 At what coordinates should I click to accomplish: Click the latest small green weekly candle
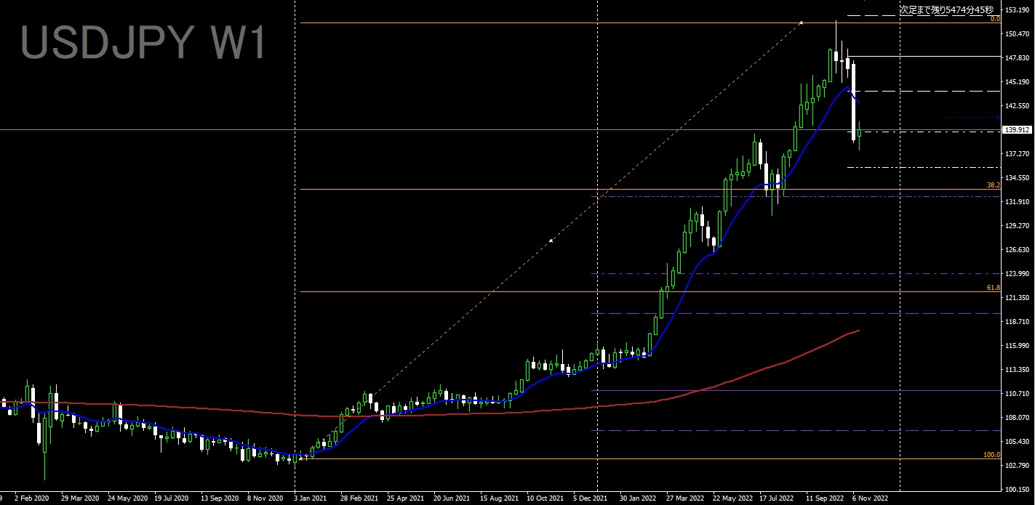tap(860, 135)
